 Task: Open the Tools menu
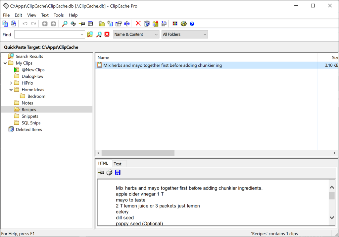click(59, 15)
